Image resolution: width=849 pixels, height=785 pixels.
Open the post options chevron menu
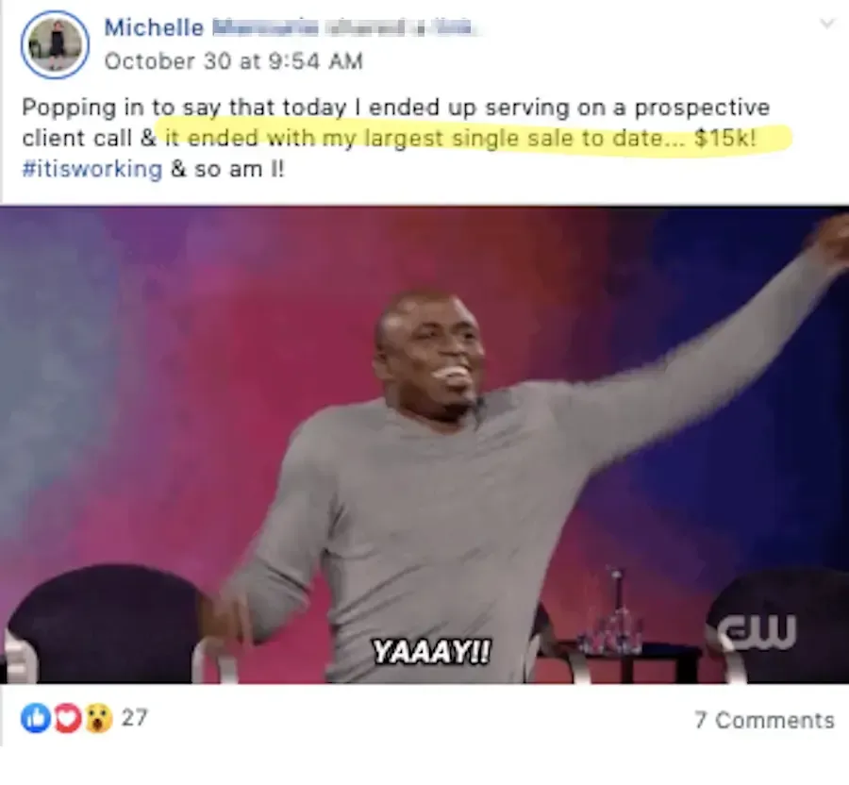pyautogui.click(x=826, y=24)
